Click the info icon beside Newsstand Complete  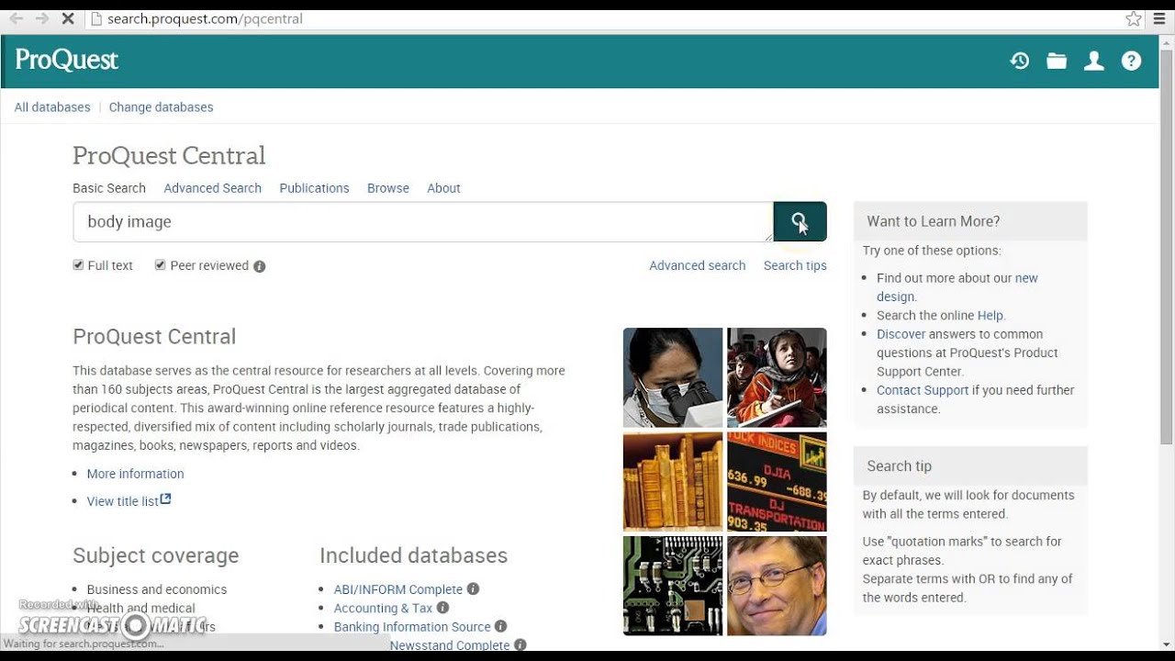(520, 645)
